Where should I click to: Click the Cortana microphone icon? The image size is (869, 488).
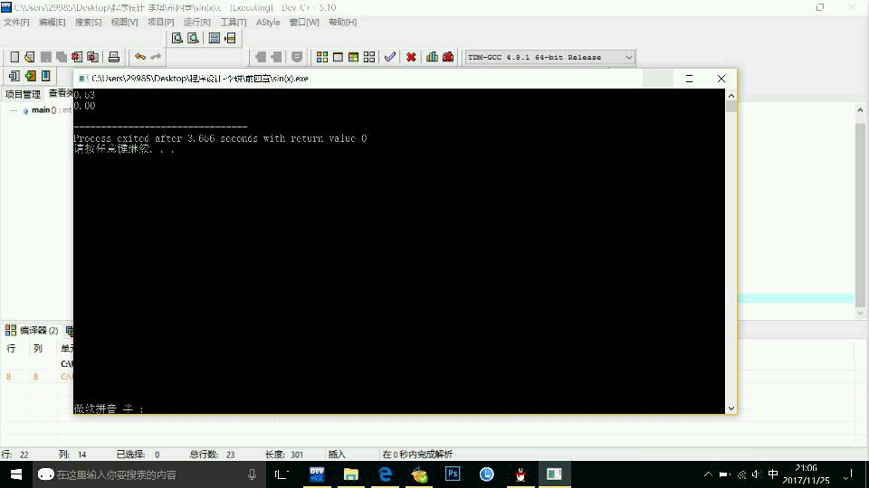pos(252,474)
